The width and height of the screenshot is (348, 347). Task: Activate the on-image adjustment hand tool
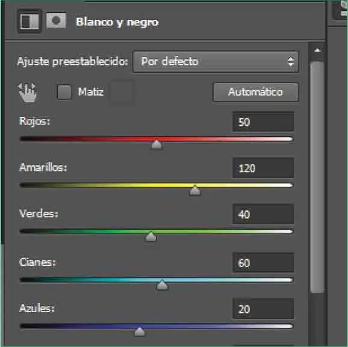pos(28,92)
